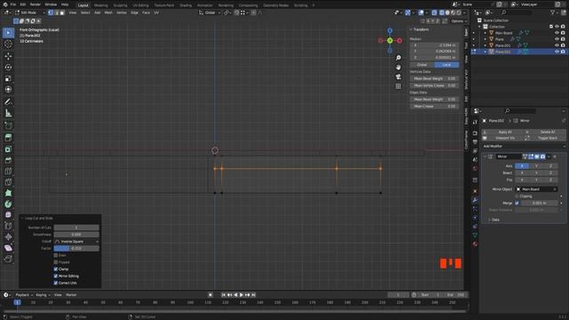Expand the Add Modifier dropdown
Screen dimensions: 569x320
point(524,146)
